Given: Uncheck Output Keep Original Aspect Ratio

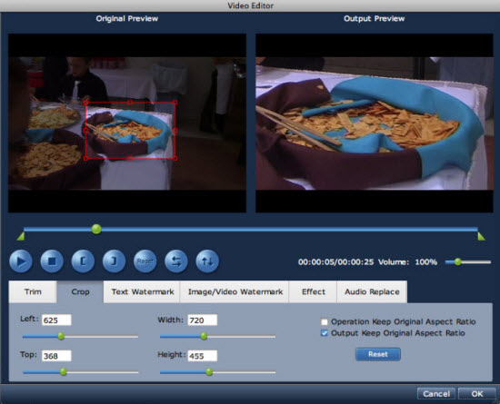Looking at the screenshot, I should (324, 333).
